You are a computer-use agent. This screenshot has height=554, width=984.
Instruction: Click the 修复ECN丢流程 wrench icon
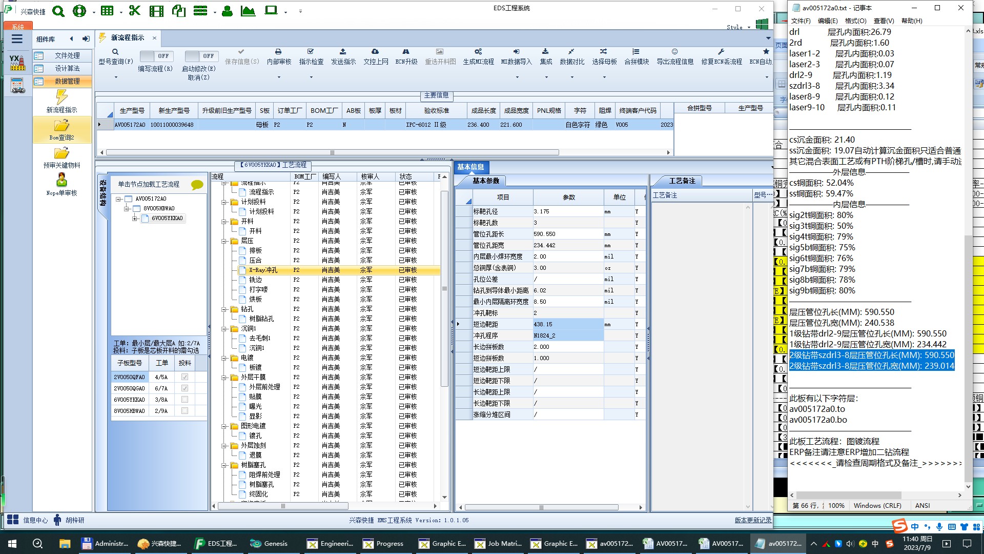click(721, 52)
